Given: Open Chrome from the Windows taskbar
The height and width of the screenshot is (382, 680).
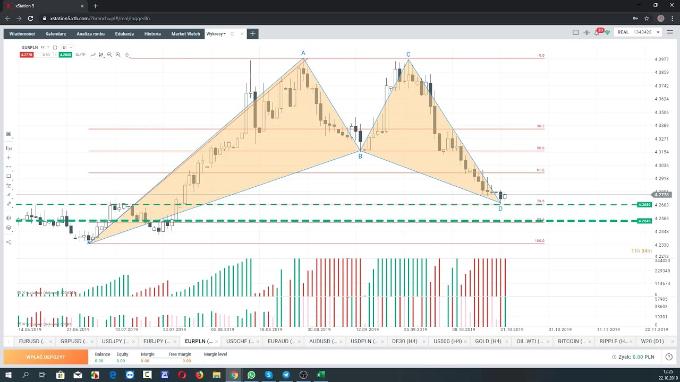Looking at the screenshot, I should [234, 375].
